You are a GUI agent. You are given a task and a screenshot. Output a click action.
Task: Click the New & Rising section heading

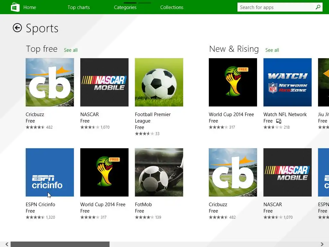(234, 49)
